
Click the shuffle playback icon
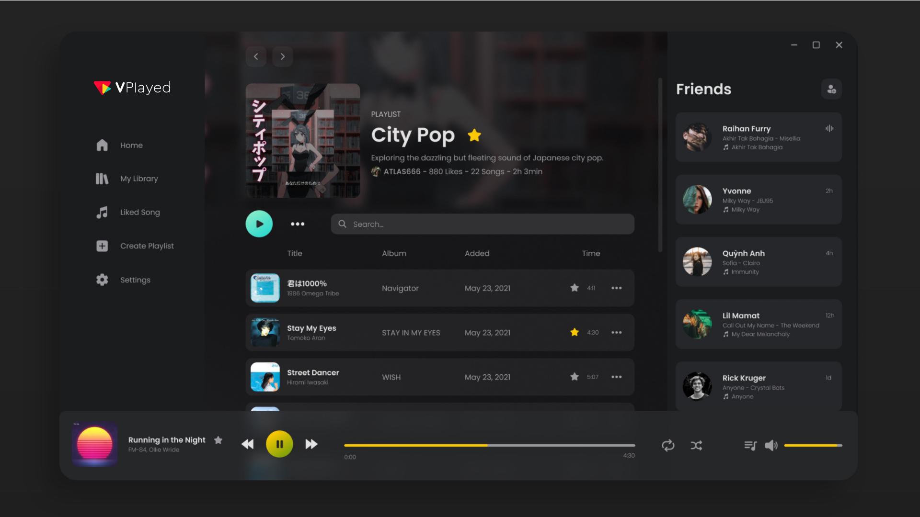[696, 444]
